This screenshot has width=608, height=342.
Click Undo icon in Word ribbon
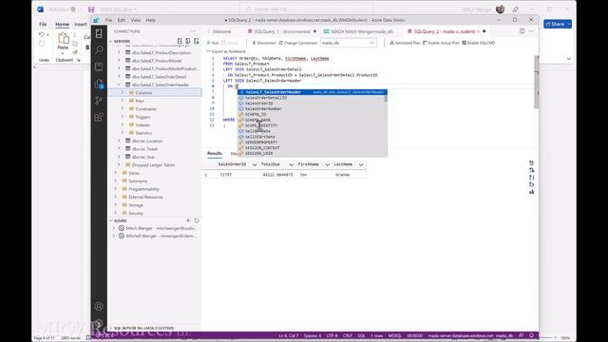(x=42, y=35)
